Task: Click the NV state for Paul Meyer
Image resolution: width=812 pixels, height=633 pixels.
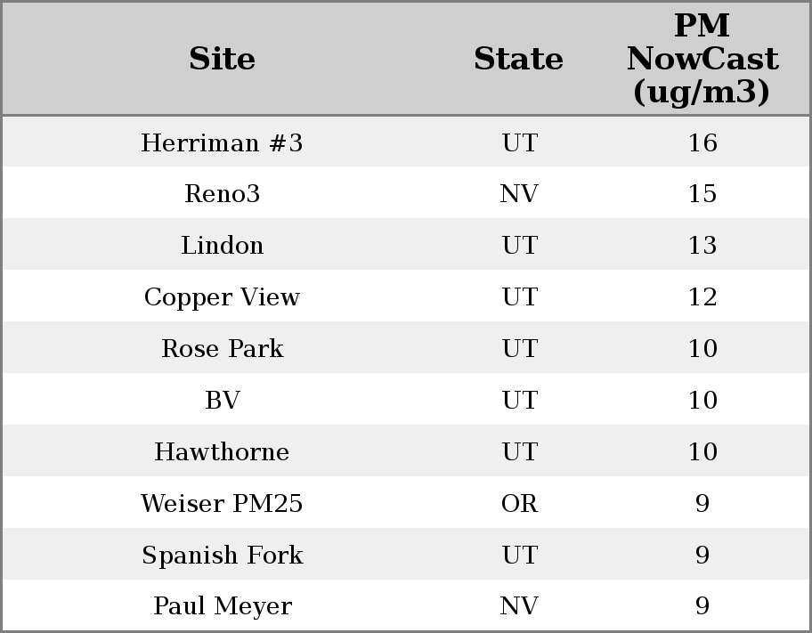Action: pos(519,606)
